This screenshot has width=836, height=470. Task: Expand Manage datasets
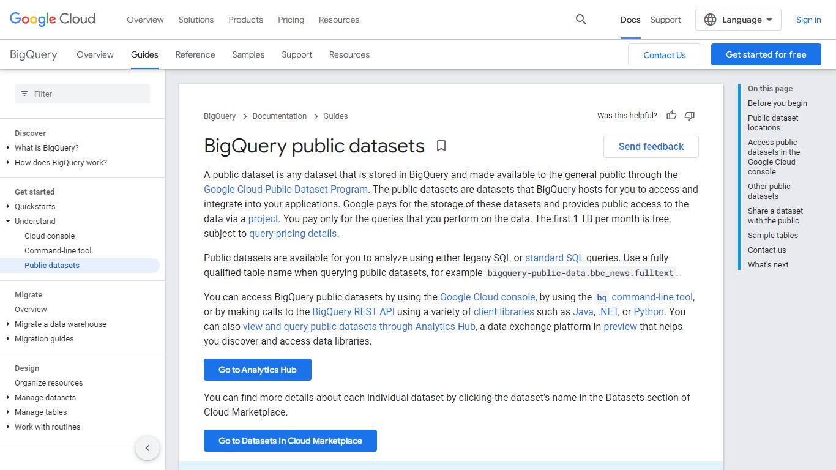[8, 397]
